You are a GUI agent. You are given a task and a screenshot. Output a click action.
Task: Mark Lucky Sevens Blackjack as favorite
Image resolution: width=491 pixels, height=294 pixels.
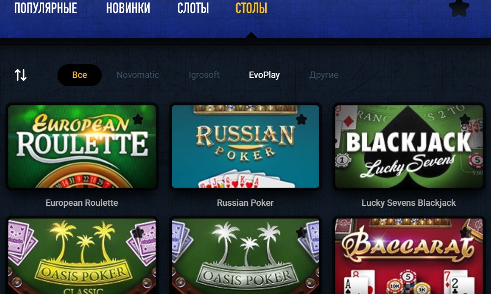(464, 119)
